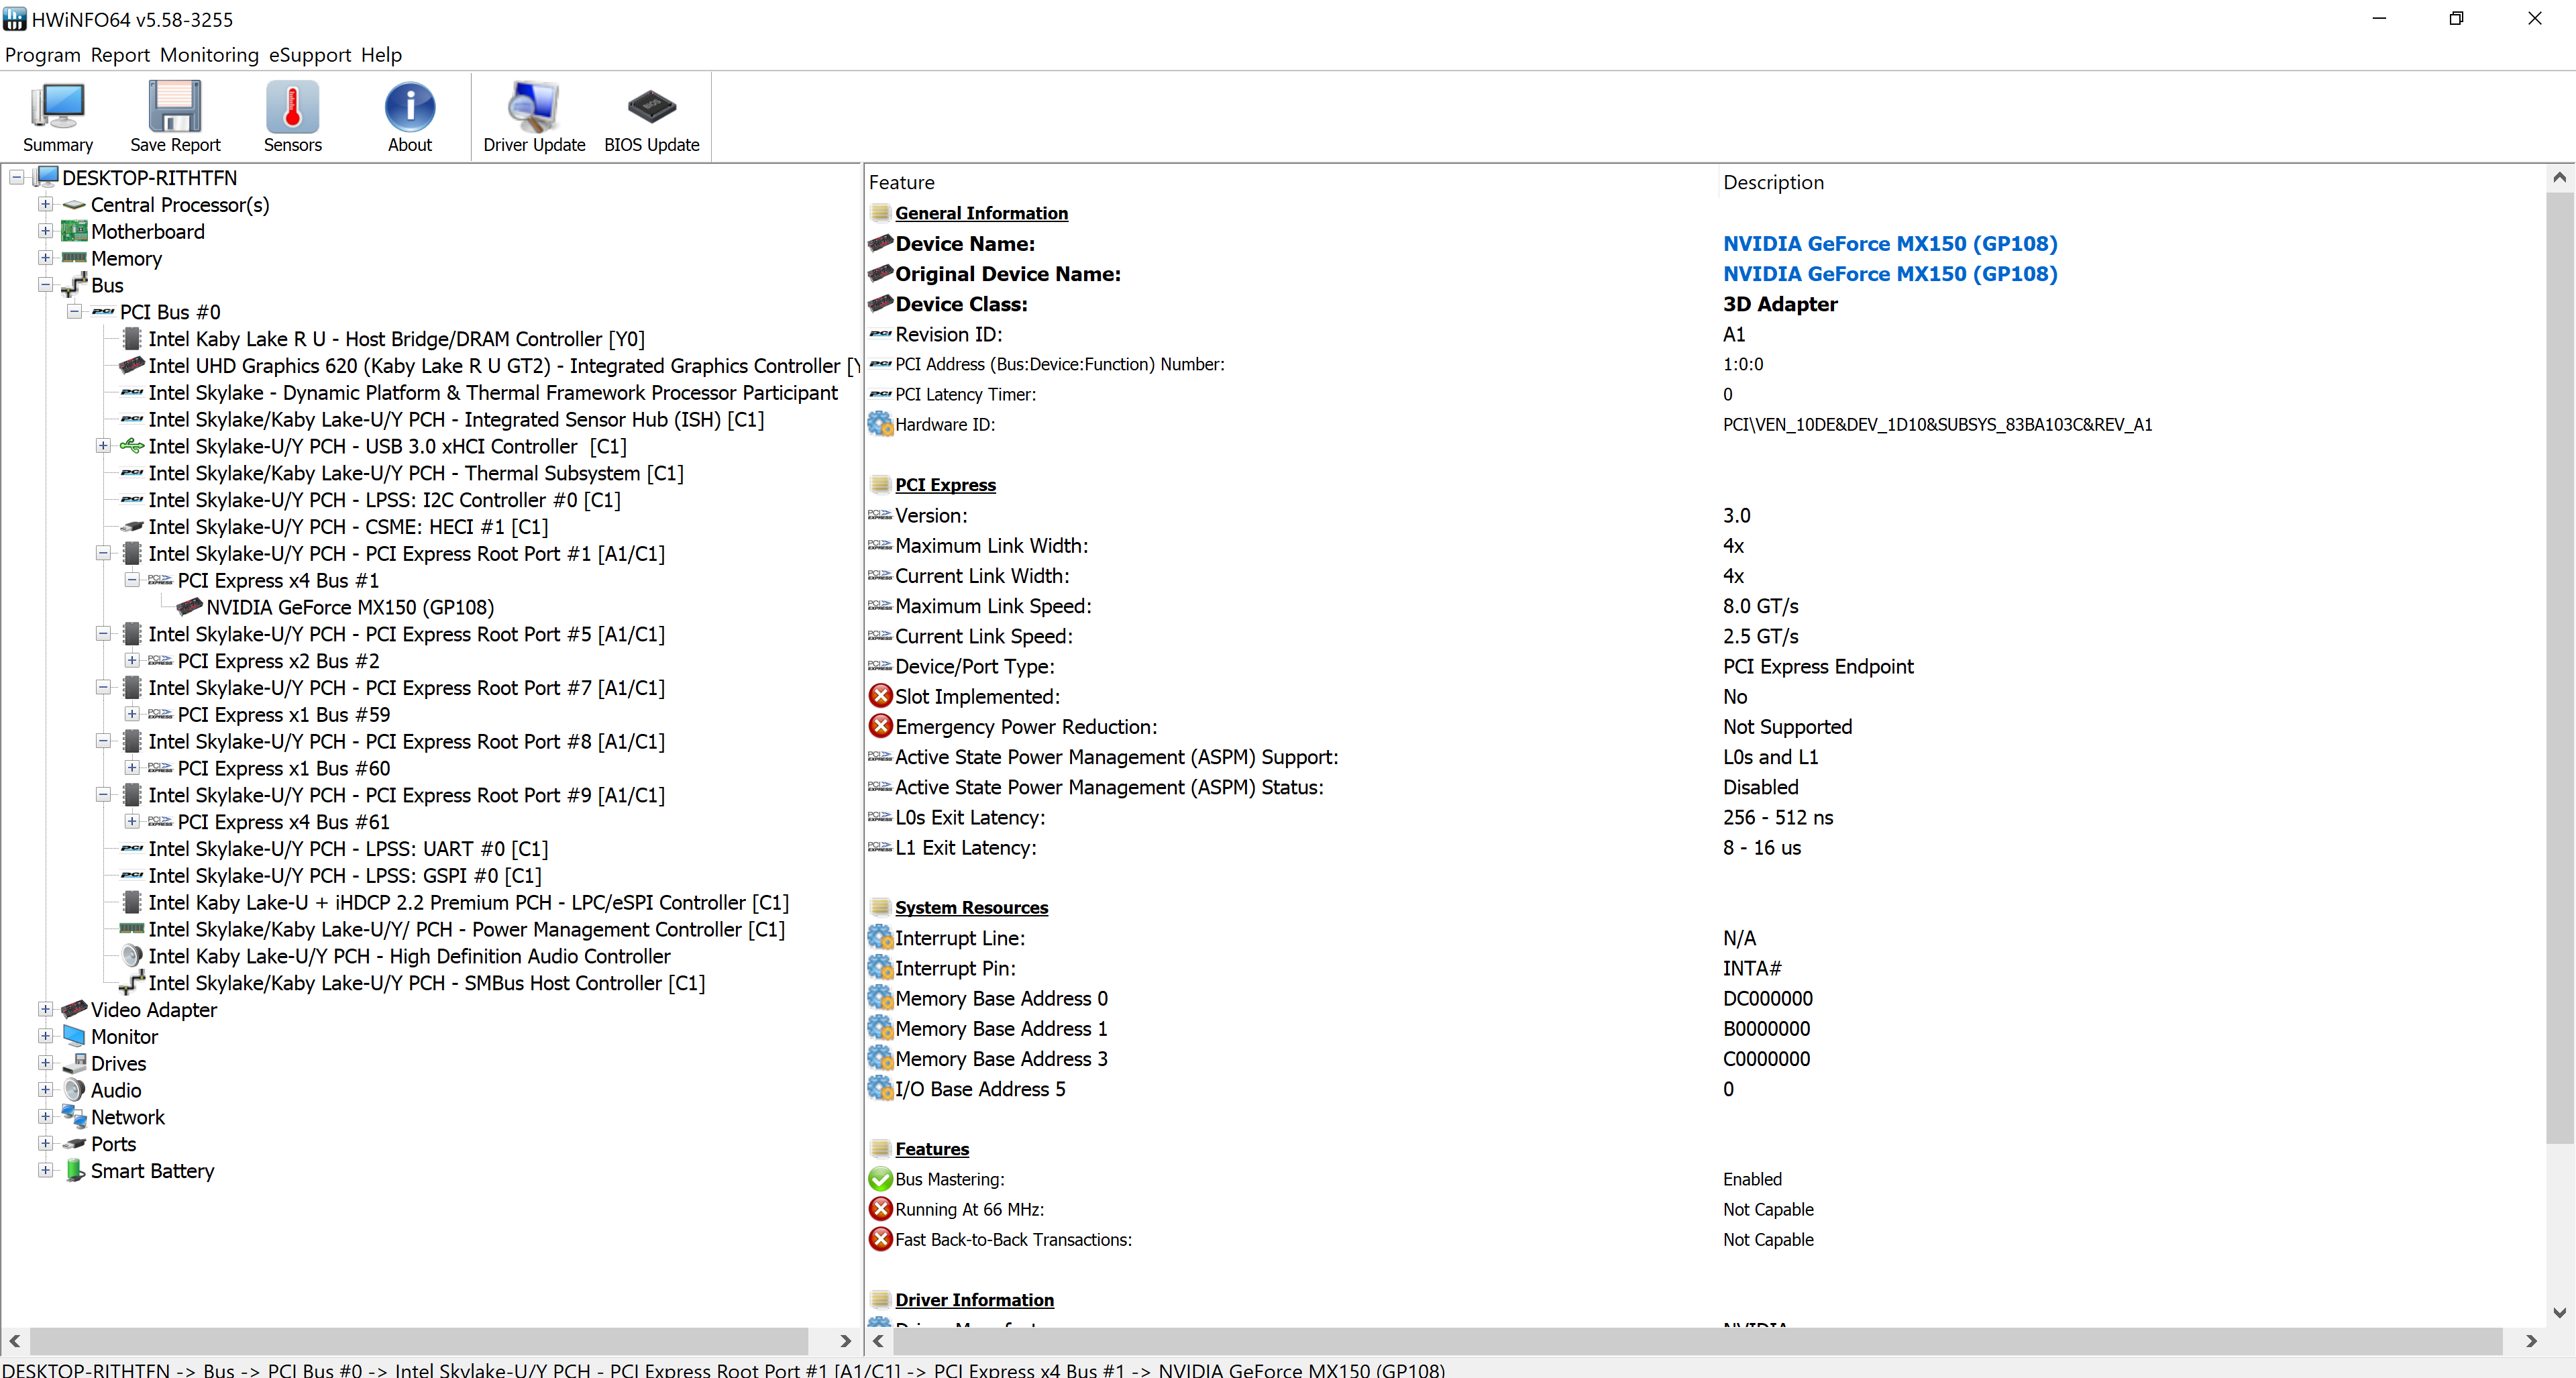Click the Memory tree item
Image resolution: width=2576 pixels, height=1378 pixels.
click(x=126, y=259)
